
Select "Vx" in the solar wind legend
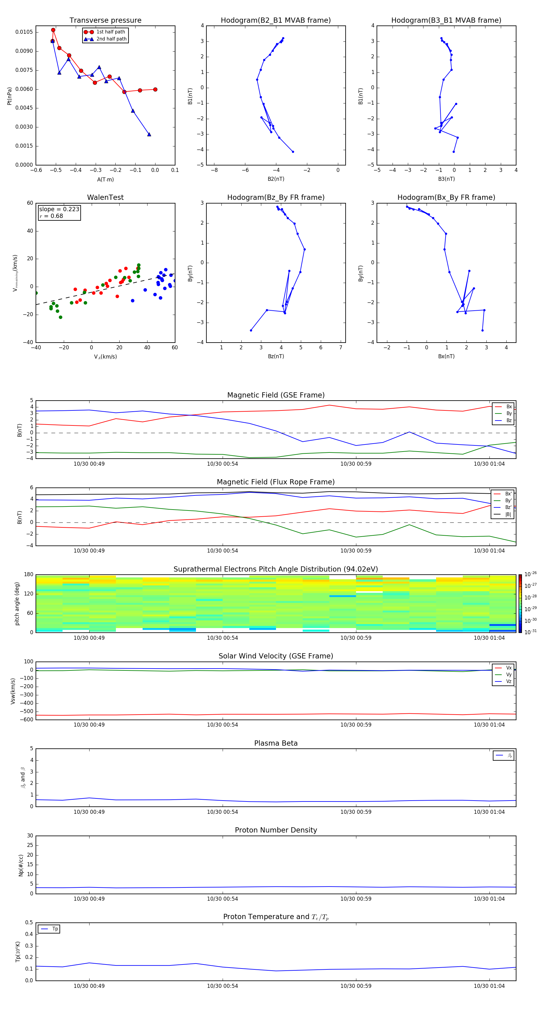coord(503,668)
